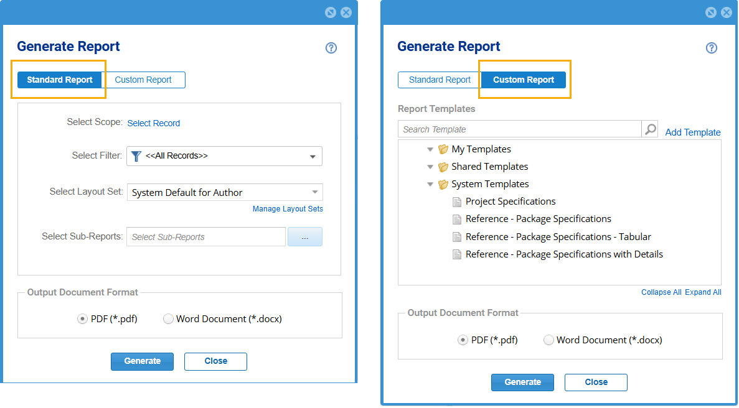This screenshot has height=408, width=739.
Task: Choose Word Document format below Select Sub-Reports
Action: 168,319
